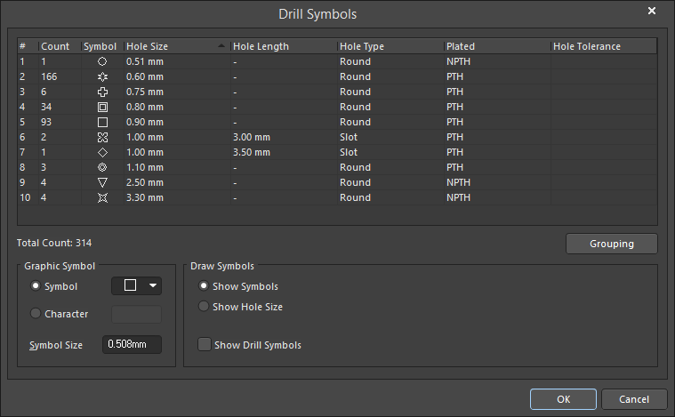The image size is (675, 417).
Task: Click the Symbol Size input field
Action: pos(132,344)
